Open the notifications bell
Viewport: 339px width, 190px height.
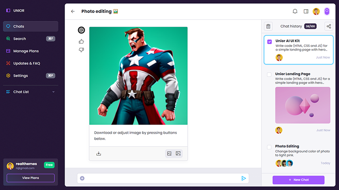coord(295,11)
